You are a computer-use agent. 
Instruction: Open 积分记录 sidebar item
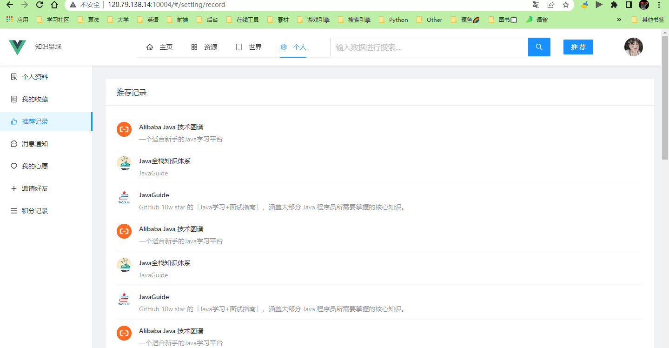coord(46,211)
